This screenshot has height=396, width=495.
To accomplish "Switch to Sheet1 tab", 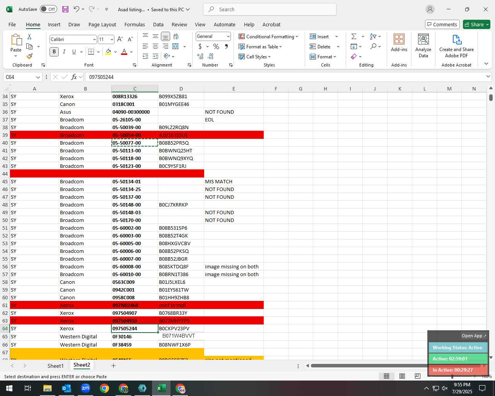I will pyautogui.click(x=55, y=365).
